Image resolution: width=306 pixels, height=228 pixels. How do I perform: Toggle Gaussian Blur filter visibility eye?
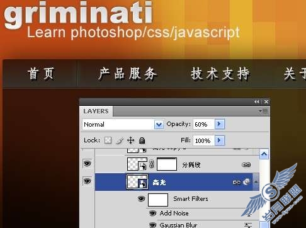(x=152, y=225)
